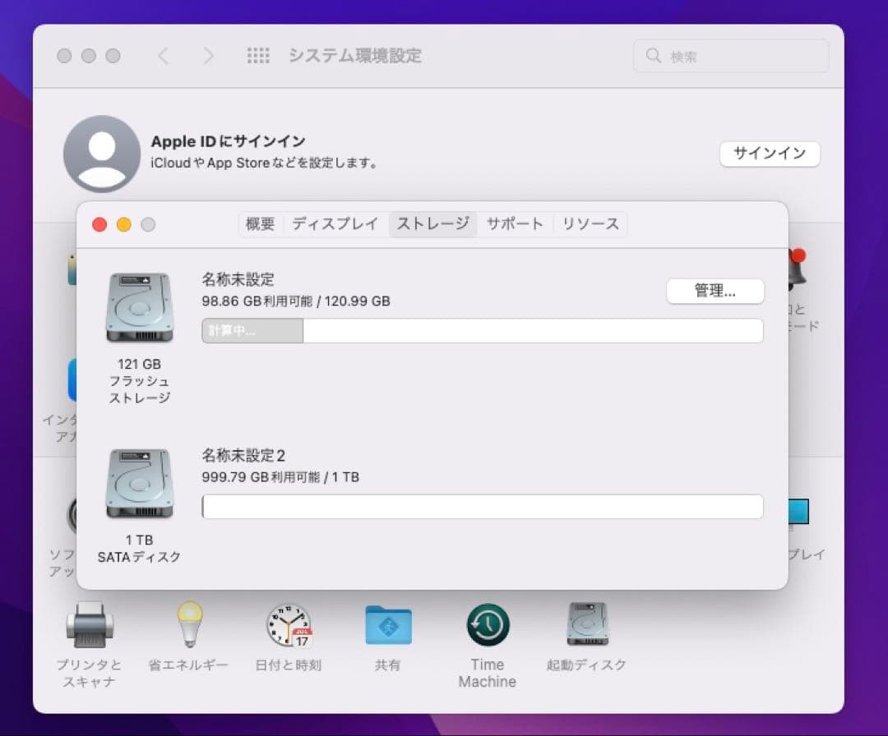Click inside the 検索 search field
The height and width of the screenshot is (736, 888).
(x=730, y=55)
